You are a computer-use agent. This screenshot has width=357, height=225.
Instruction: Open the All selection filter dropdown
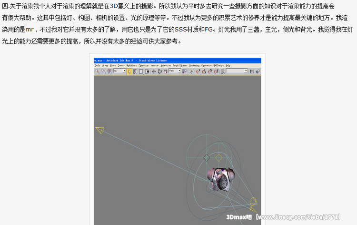[119, 71]
